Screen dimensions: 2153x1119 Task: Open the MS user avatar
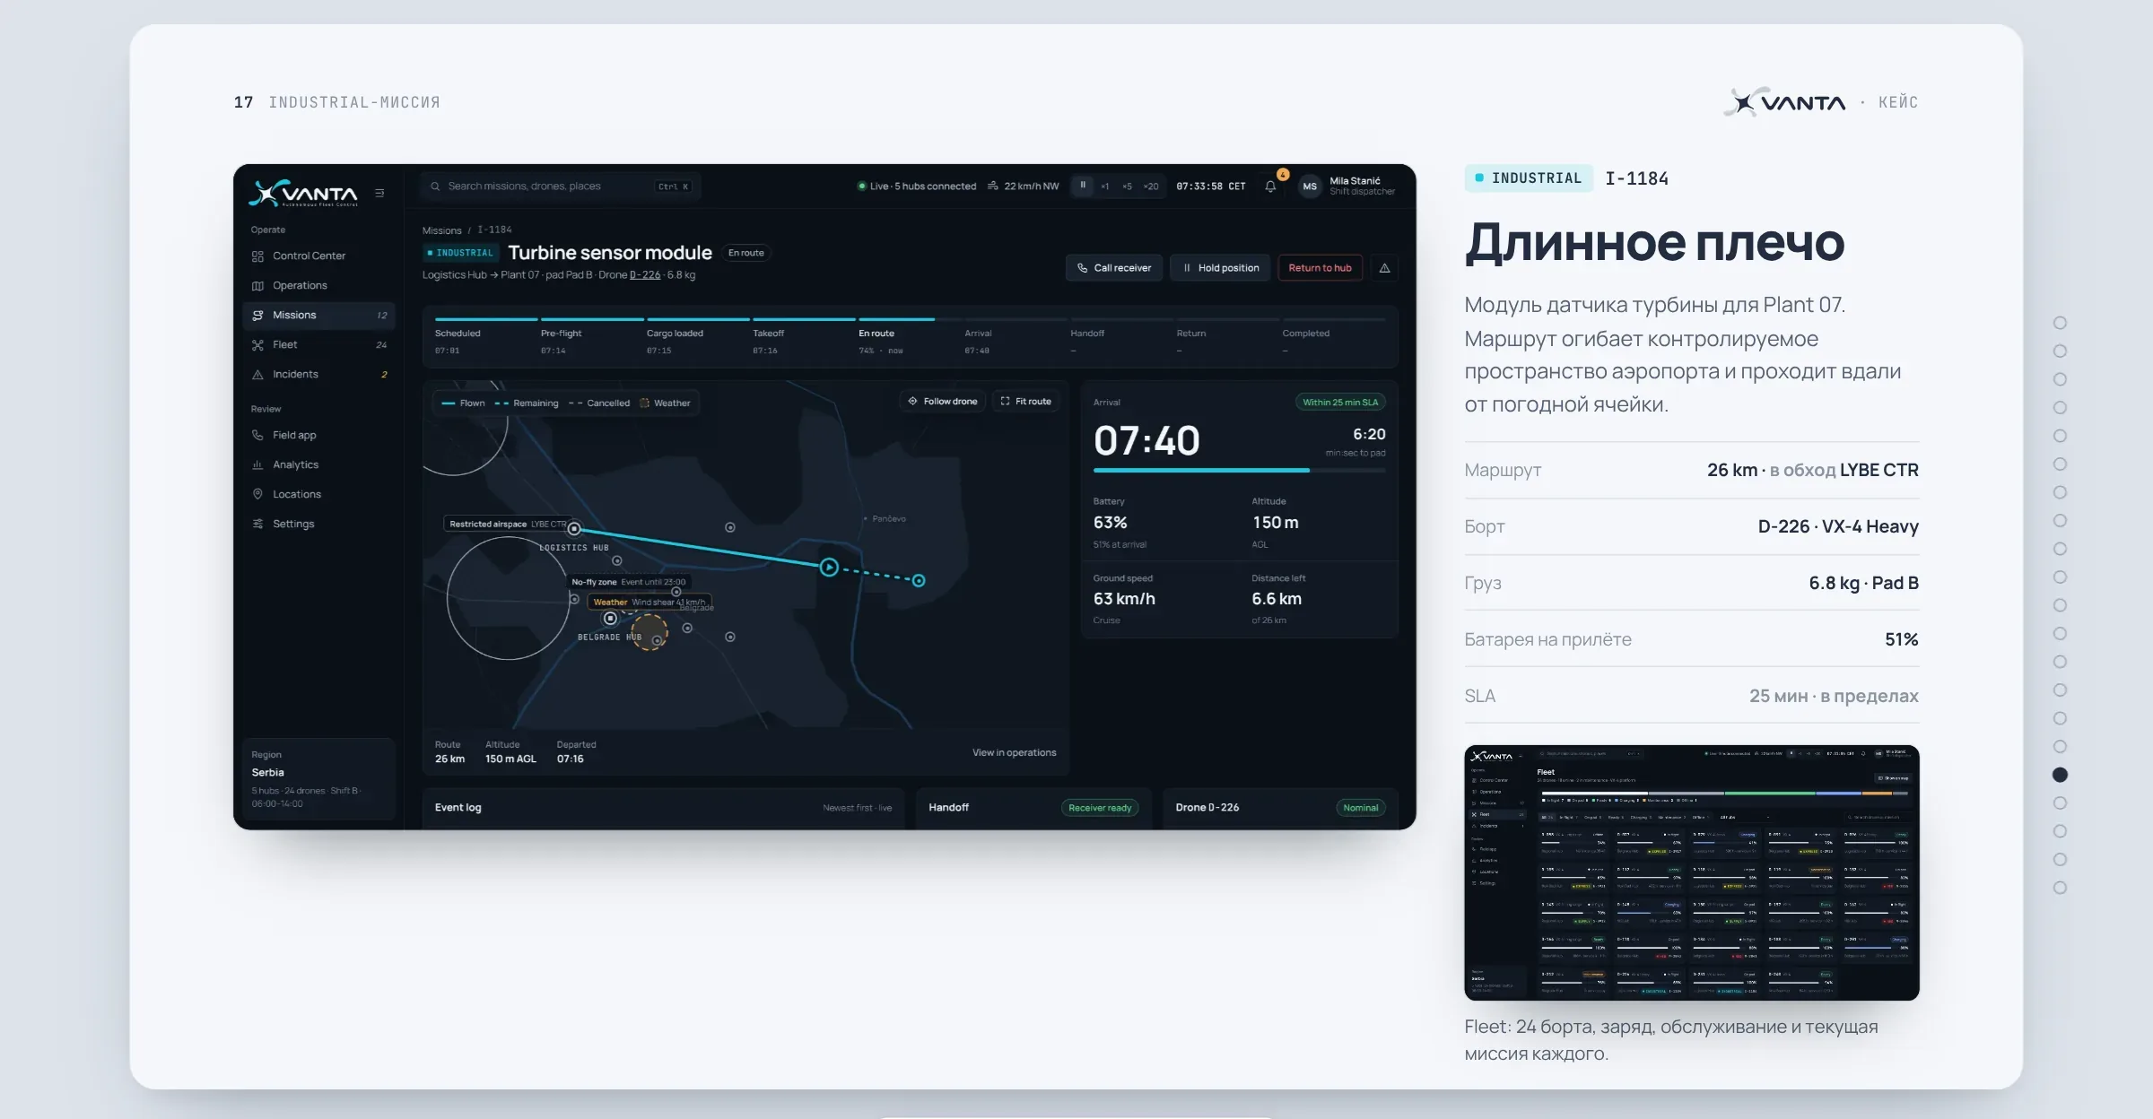pyautogui.click(x=1310, y=186)
